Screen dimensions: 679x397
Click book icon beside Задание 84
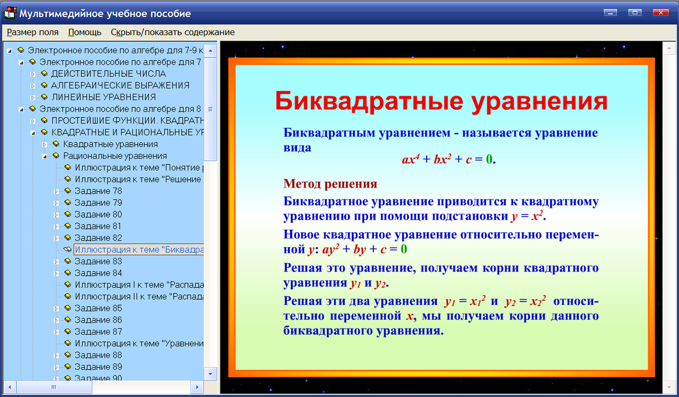click(x=68, y=273)
